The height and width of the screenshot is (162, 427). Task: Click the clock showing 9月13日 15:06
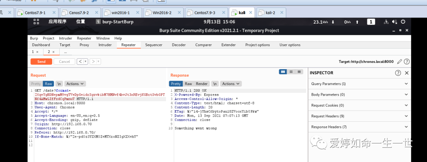(219, 22)
